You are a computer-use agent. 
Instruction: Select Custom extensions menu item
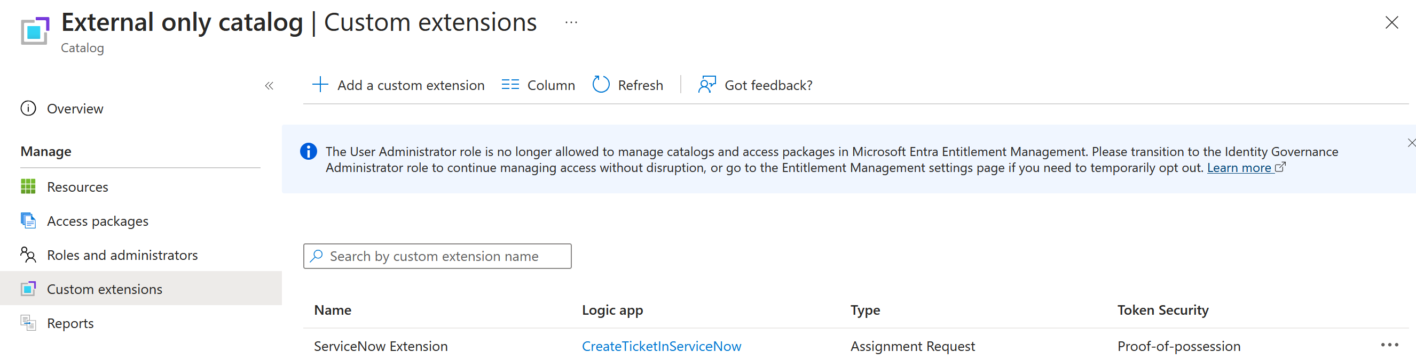(105, 289)
